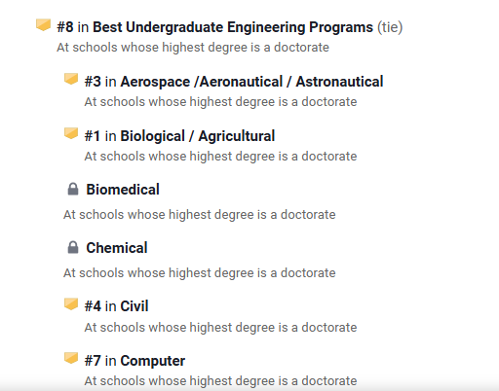
Task: Click the badge icon next to #7 in Computer
Action: point(71,358)
